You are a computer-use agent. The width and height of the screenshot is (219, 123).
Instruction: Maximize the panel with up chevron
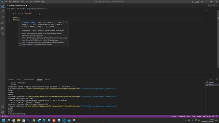[x=214, y=79]
